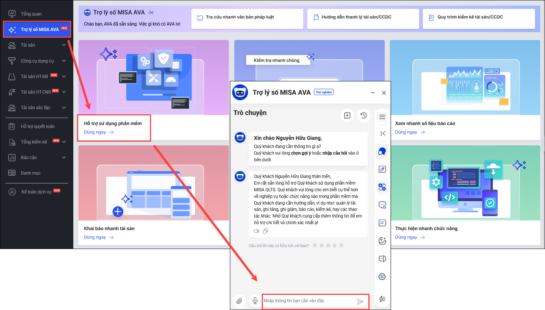Click the Tổng quan sidebar icon
The width and height of the screenshot is (545, 310).
(12, 14)
